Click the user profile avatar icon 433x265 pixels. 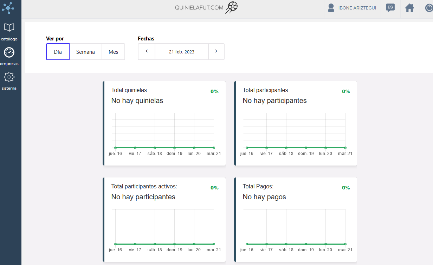[x=331, y=8]
